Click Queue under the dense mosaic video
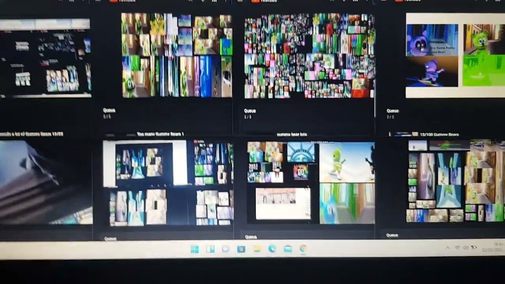Viewport: 505px width, 284px height. coord(250,111)
